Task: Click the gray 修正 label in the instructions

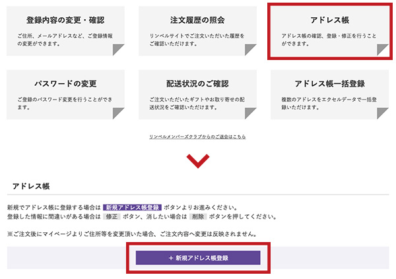Action: point(111,216)
